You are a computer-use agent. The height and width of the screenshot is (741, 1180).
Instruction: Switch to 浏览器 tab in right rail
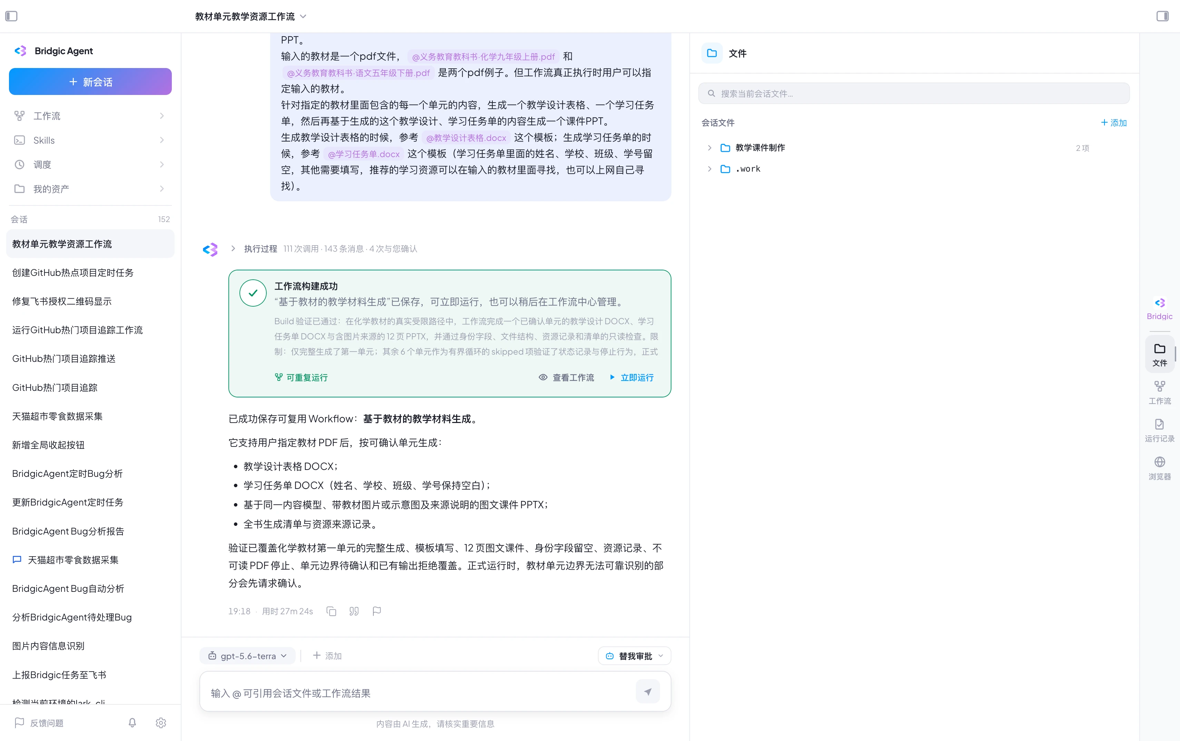point(1159,469)
